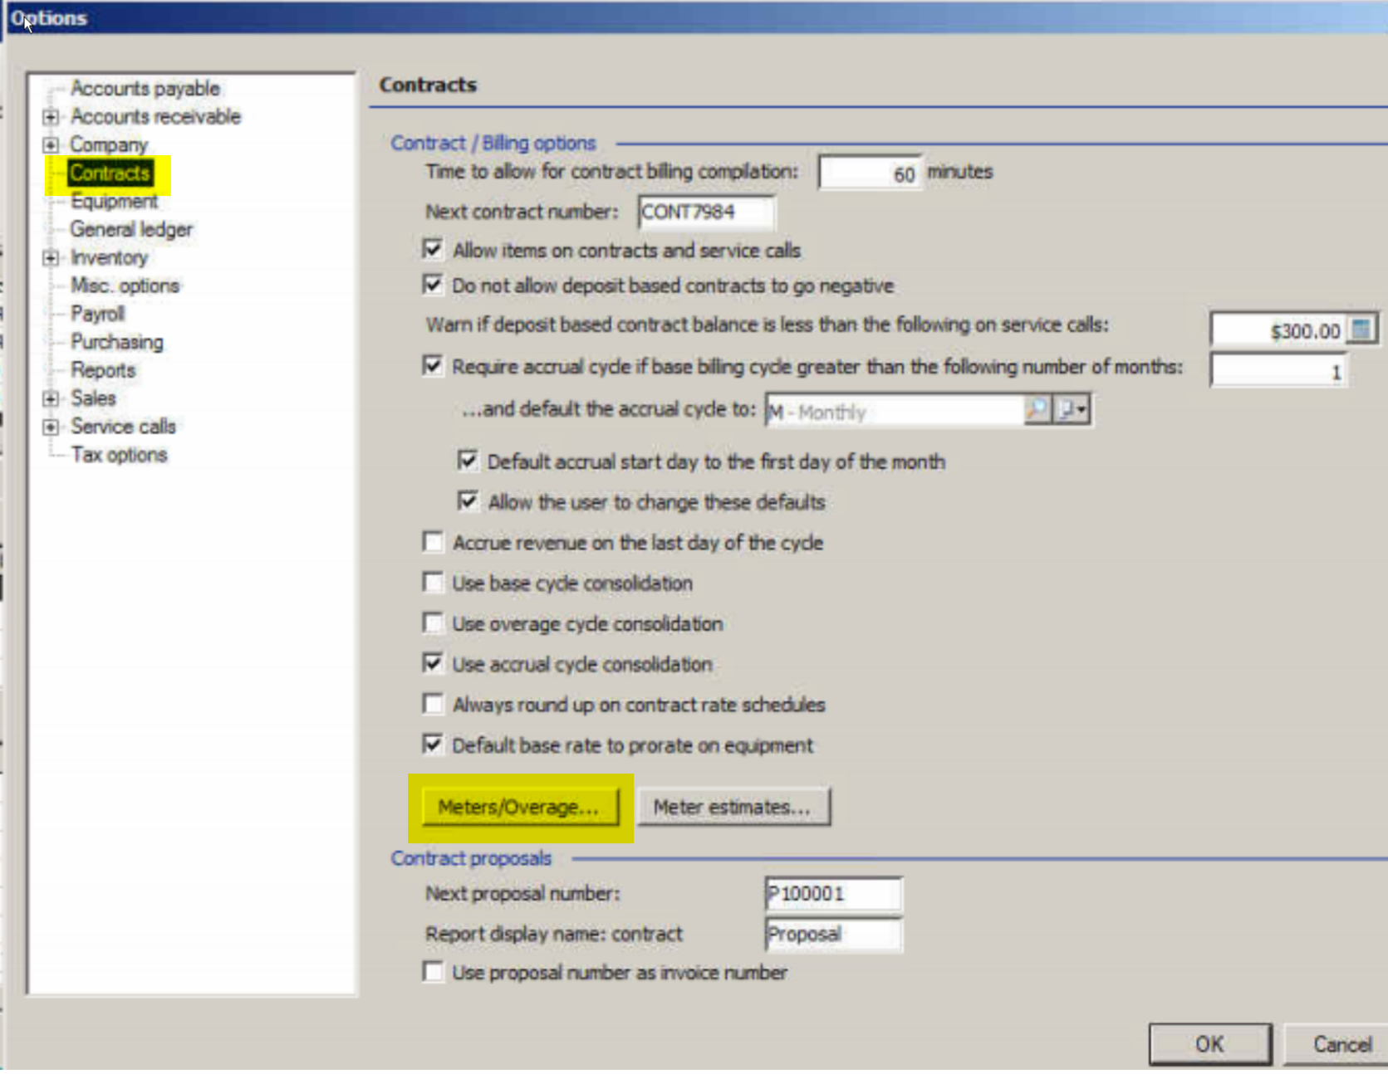Click the Next proposal number field

[x=832, y=894]
